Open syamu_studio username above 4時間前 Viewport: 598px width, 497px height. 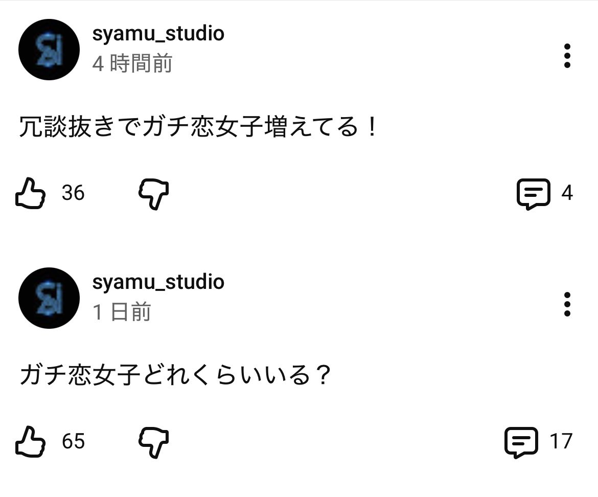click(x=158, y=34)
